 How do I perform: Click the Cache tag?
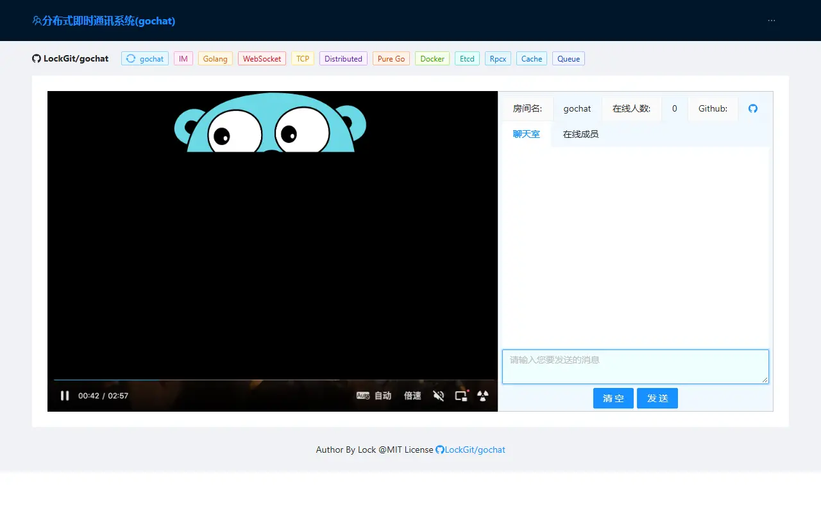532,58
